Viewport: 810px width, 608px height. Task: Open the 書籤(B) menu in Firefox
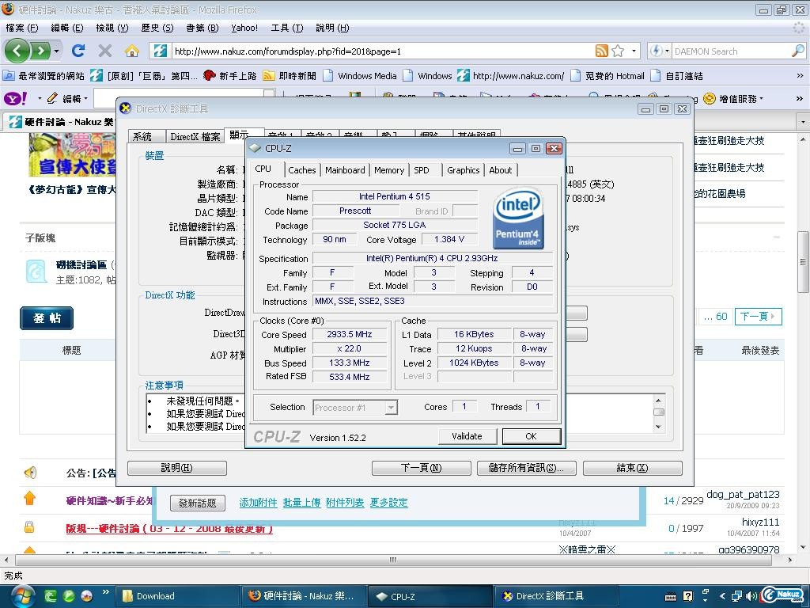point(202,28)
